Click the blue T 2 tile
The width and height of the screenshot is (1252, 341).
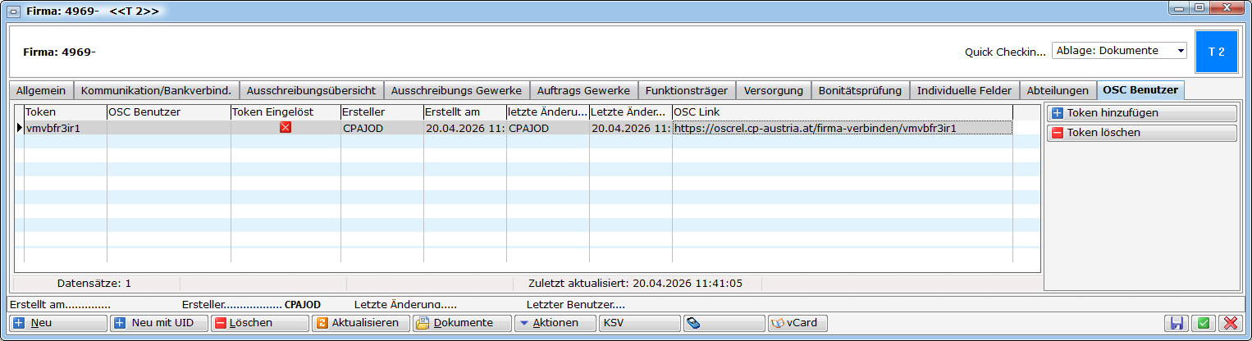(x=1216, y=51)
